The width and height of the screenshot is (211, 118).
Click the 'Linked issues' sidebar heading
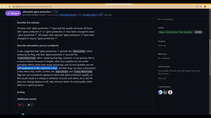click(164, 67)
